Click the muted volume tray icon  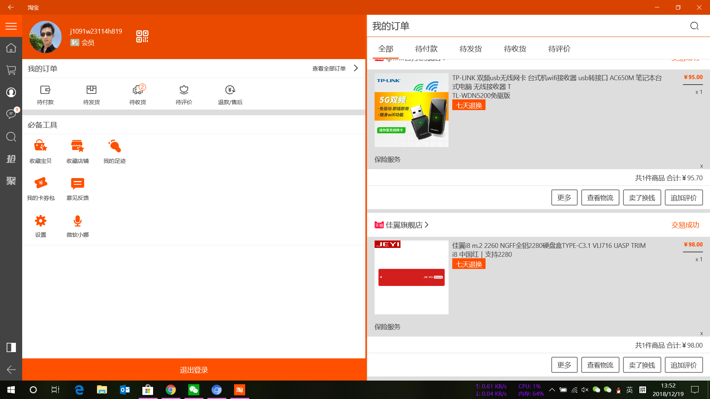click(x=585, y=390)
